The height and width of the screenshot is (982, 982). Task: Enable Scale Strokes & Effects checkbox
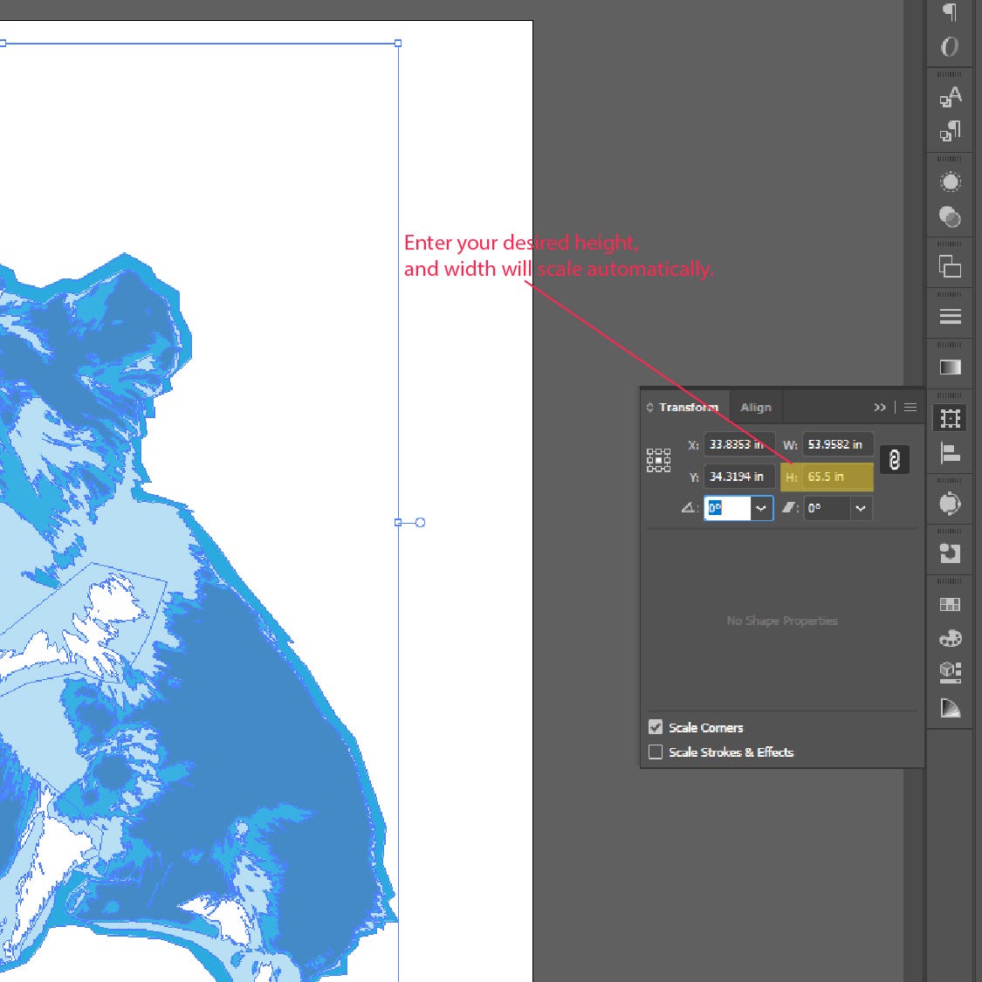656,752
